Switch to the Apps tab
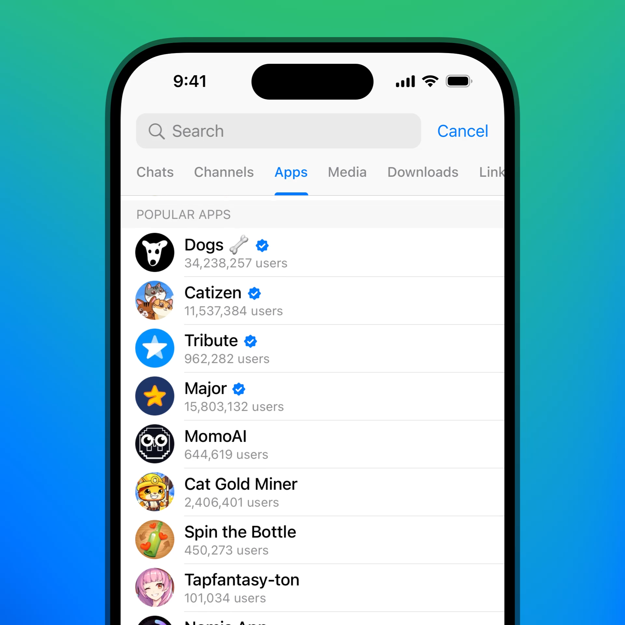The height and width of the screenshot is (625, 625). click(291, 171)
